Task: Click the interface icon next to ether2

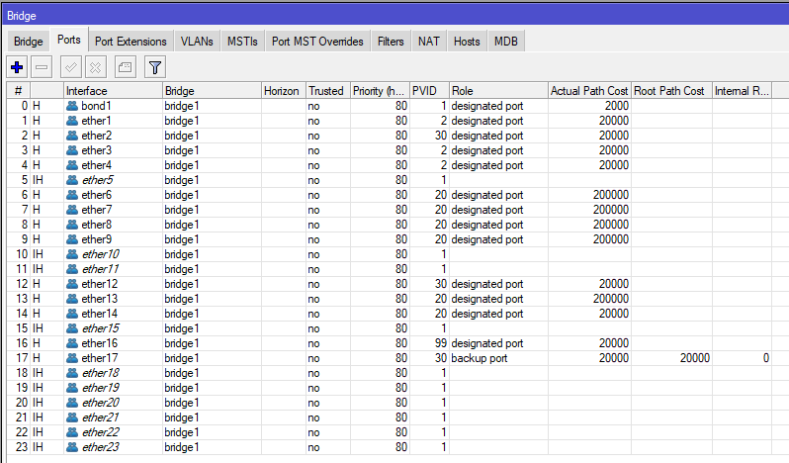Action: pos(72,136)
